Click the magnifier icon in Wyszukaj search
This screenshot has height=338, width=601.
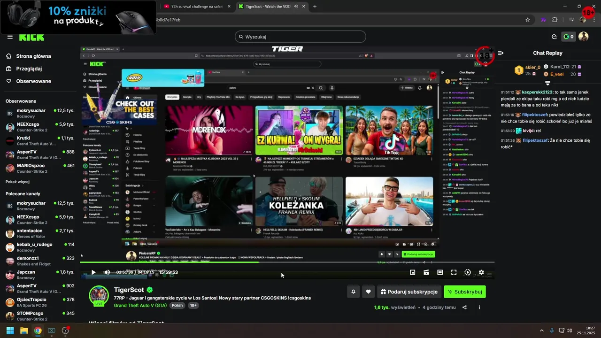coord(241,37)
